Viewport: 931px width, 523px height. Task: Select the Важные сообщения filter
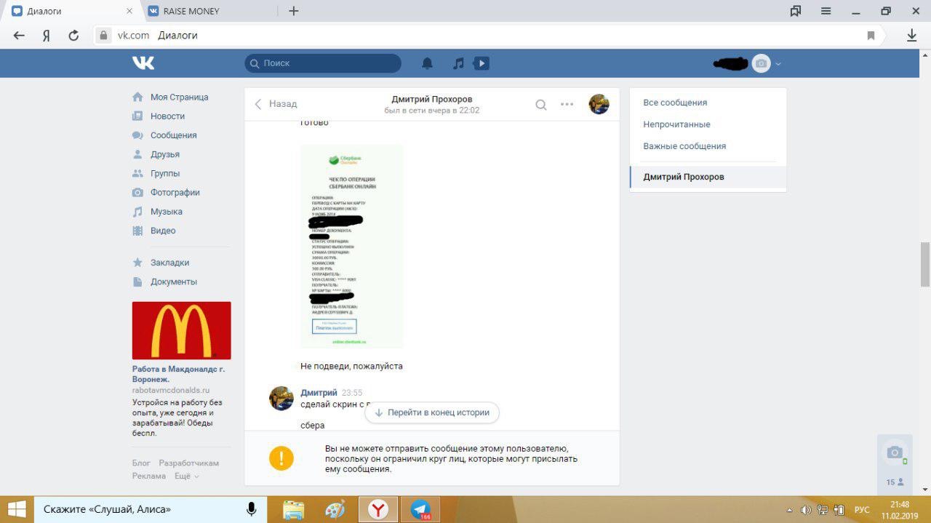(x=708, y=146)
